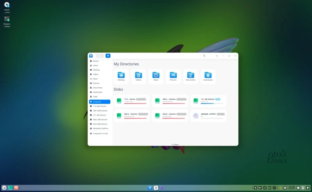Screen dimensions: 312x192
Task: Click the file manager logo in title bar
Action: point(91,56)
